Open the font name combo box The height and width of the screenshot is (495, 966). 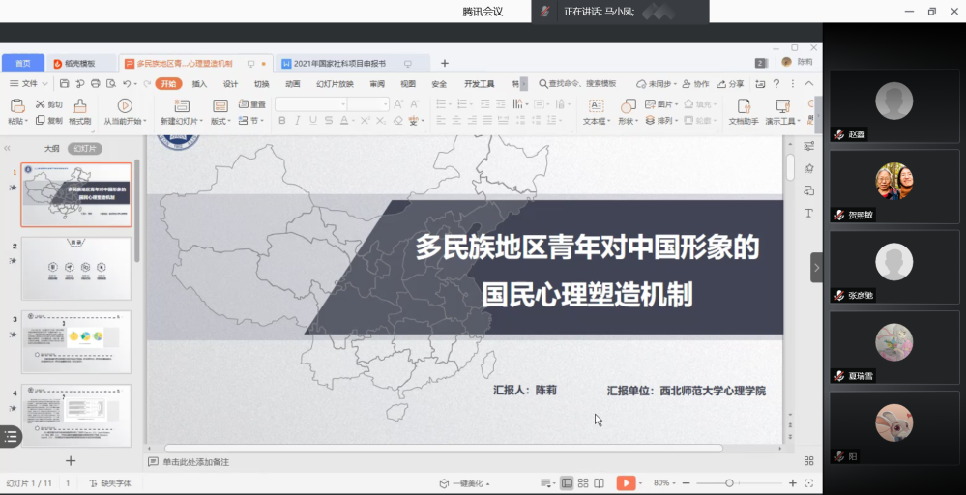point(309,104)
